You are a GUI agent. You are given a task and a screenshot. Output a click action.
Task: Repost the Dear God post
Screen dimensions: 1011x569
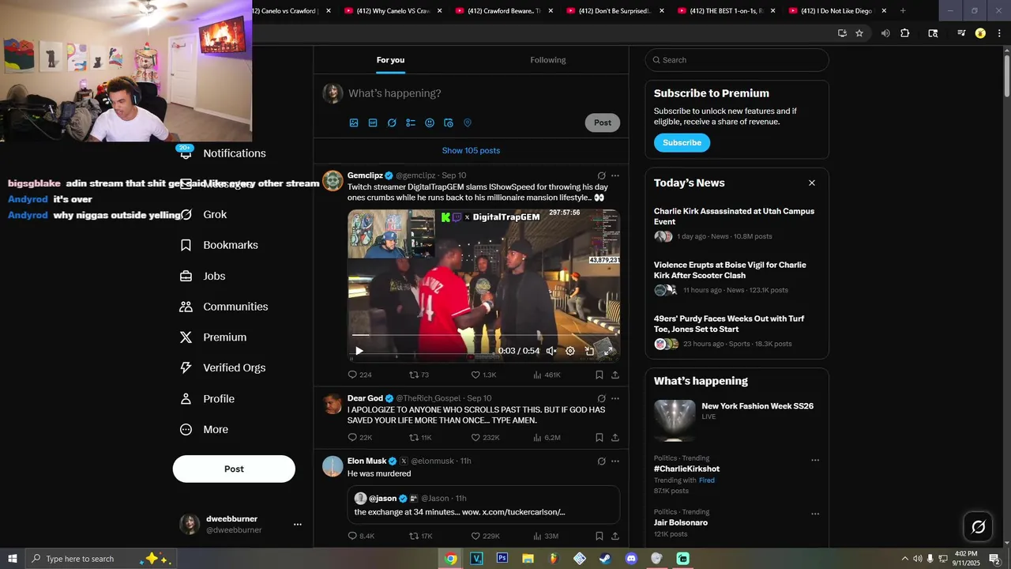(x=420, y=437)
